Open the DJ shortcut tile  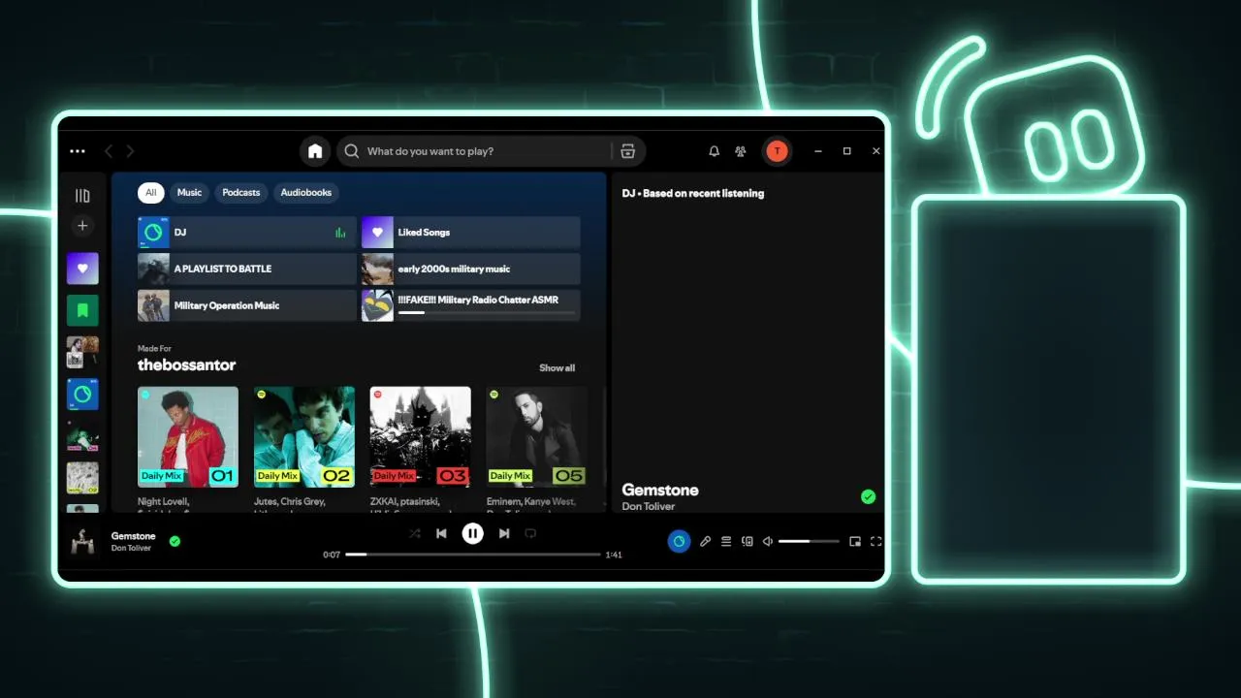[247, 233]
